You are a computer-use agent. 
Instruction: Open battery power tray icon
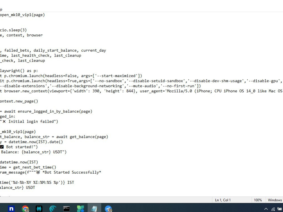coord(280,209)
